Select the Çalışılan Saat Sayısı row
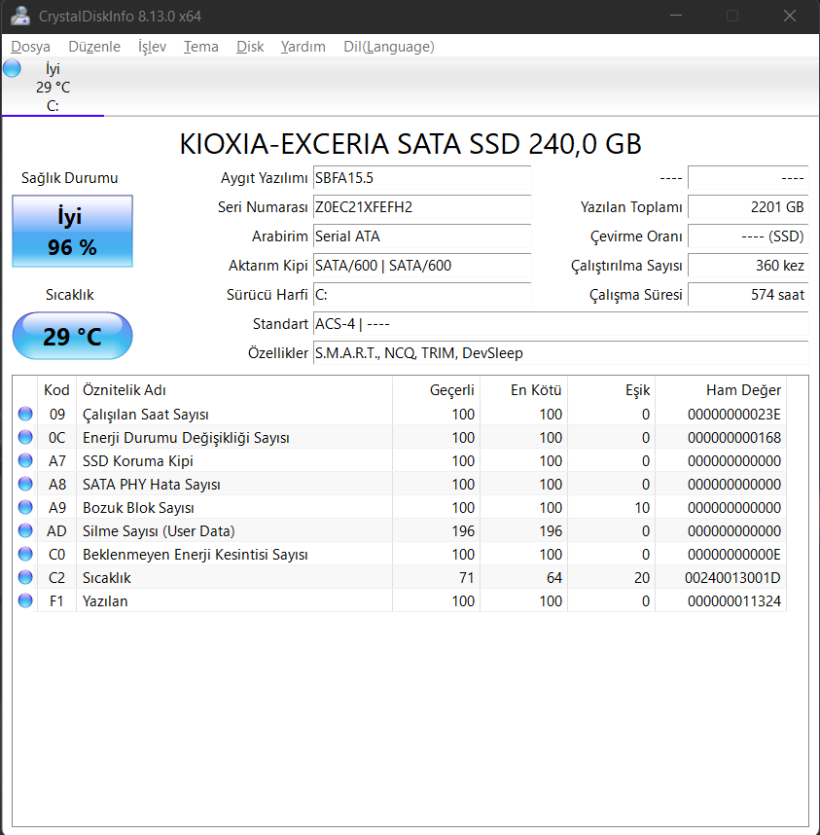Screen dimensions: 820x835 coord(399,415)
